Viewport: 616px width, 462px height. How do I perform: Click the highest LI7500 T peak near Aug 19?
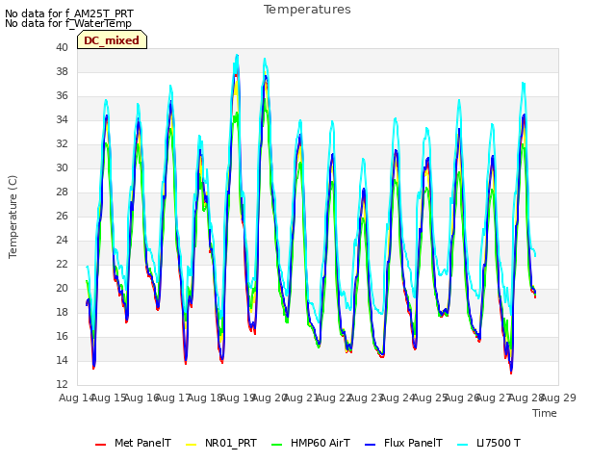click(x=237, y=55)
